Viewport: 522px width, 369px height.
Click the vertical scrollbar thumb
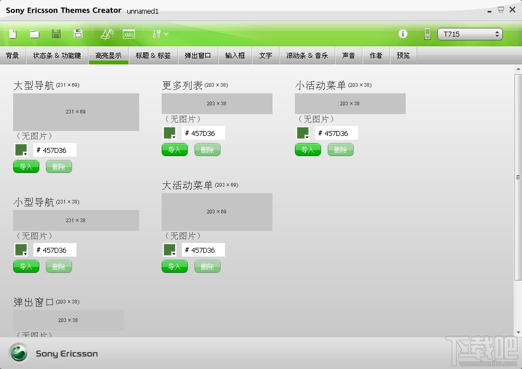click(518, 177)
